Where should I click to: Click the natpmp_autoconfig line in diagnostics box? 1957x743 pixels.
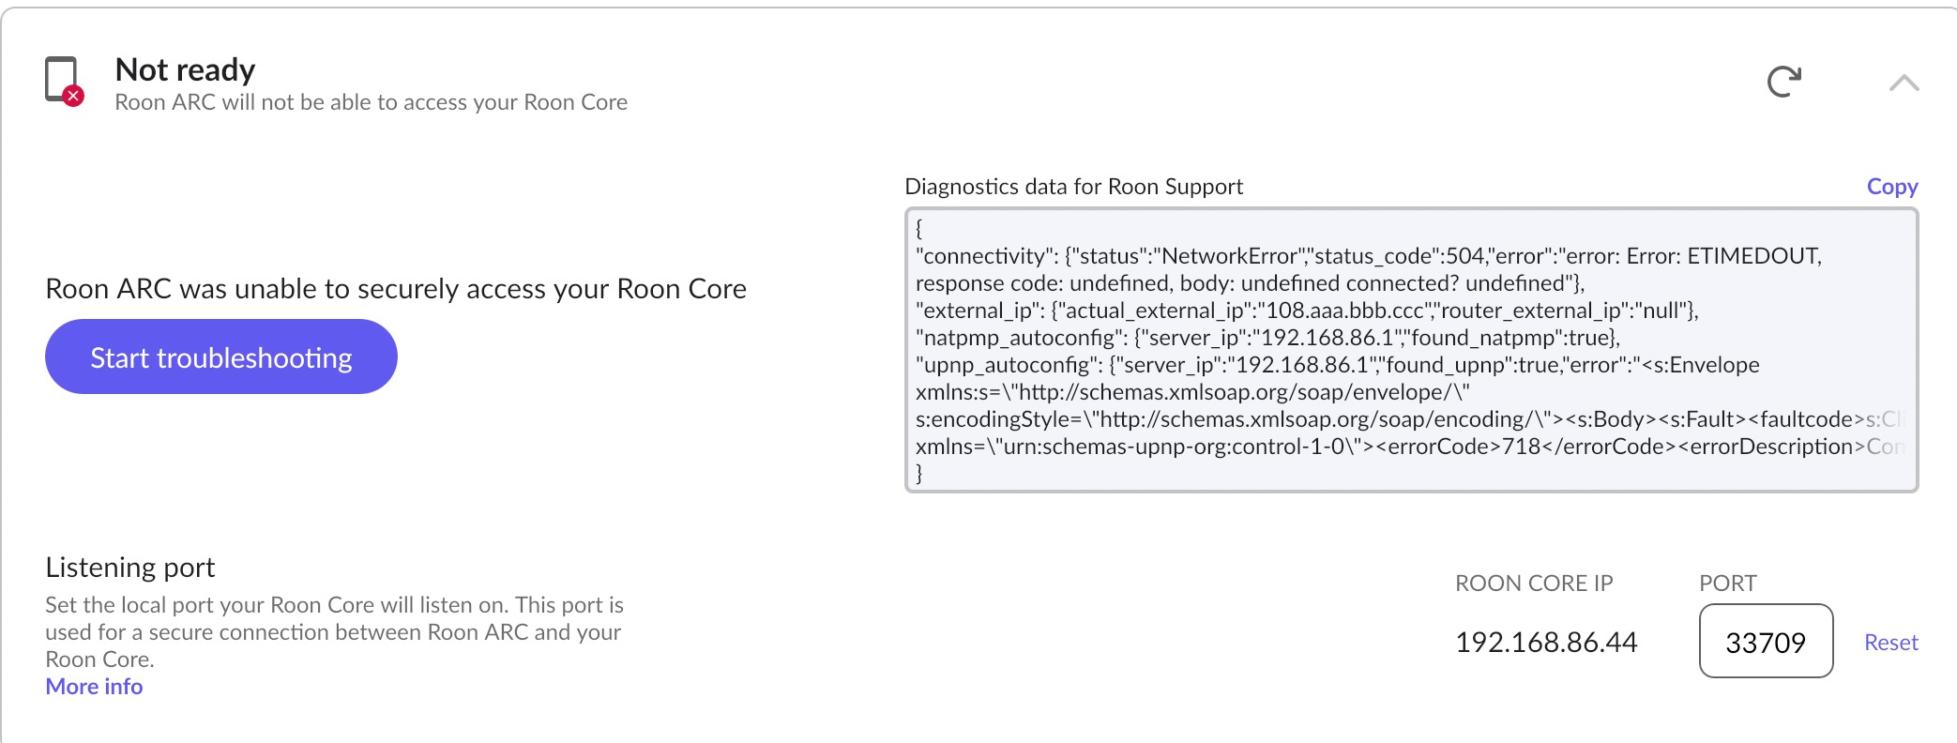coord(1267,338)
